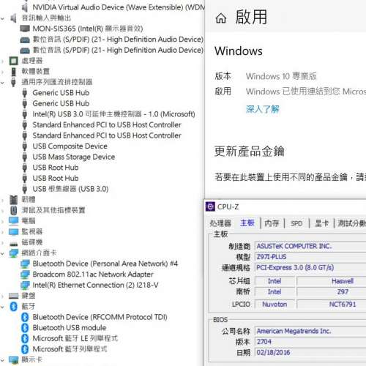Collapse the 通用序列匯流排控制器 tree node
Image resolution: width=366 pixels, height=366 pixels.
coord(2,83)
